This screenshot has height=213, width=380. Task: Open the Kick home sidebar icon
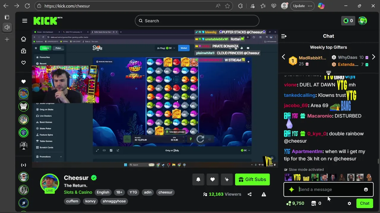click(23, 39)
